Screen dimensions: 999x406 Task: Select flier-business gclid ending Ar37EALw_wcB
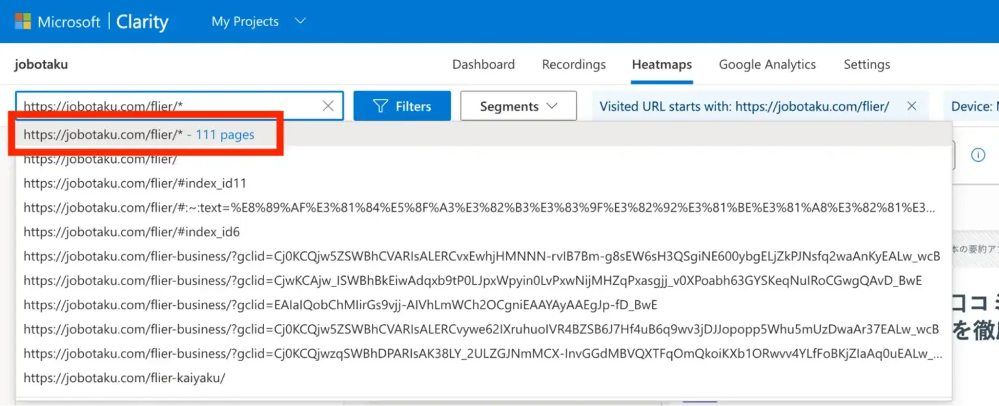point(484,329)
